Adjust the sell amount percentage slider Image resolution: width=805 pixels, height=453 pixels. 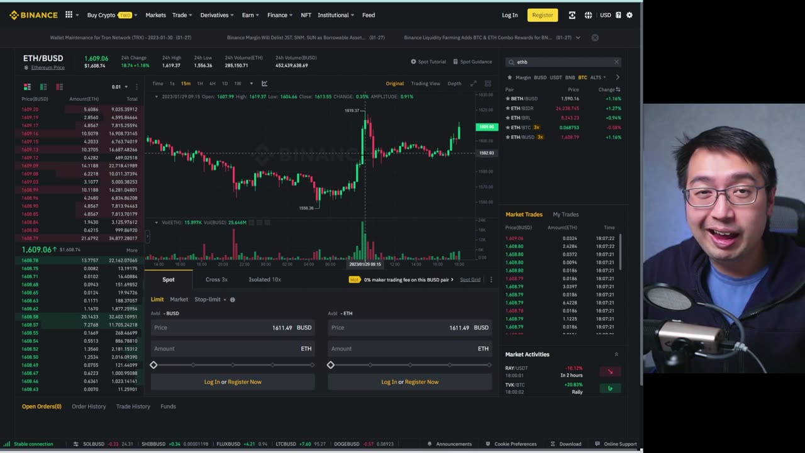tap(410, 365)
